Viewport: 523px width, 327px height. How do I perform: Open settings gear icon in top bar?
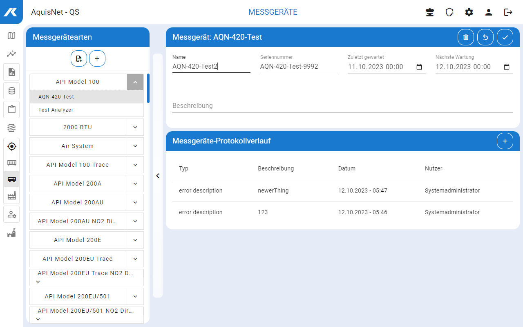pos(469,12)
